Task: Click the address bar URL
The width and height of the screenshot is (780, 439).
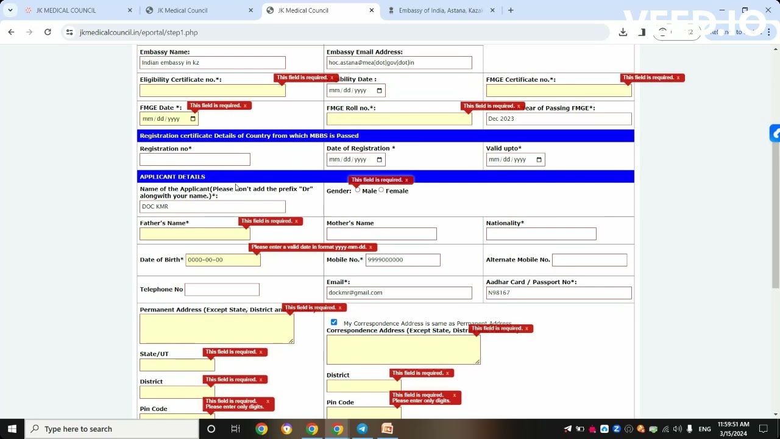Action: (x=139, y=32)
